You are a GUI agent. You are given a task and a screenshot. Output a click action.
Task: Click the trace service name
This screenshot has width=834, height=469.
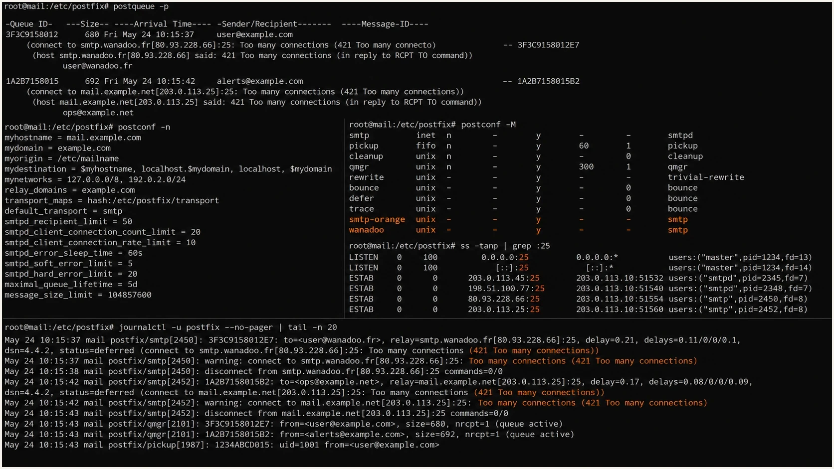tap(361, 208)
